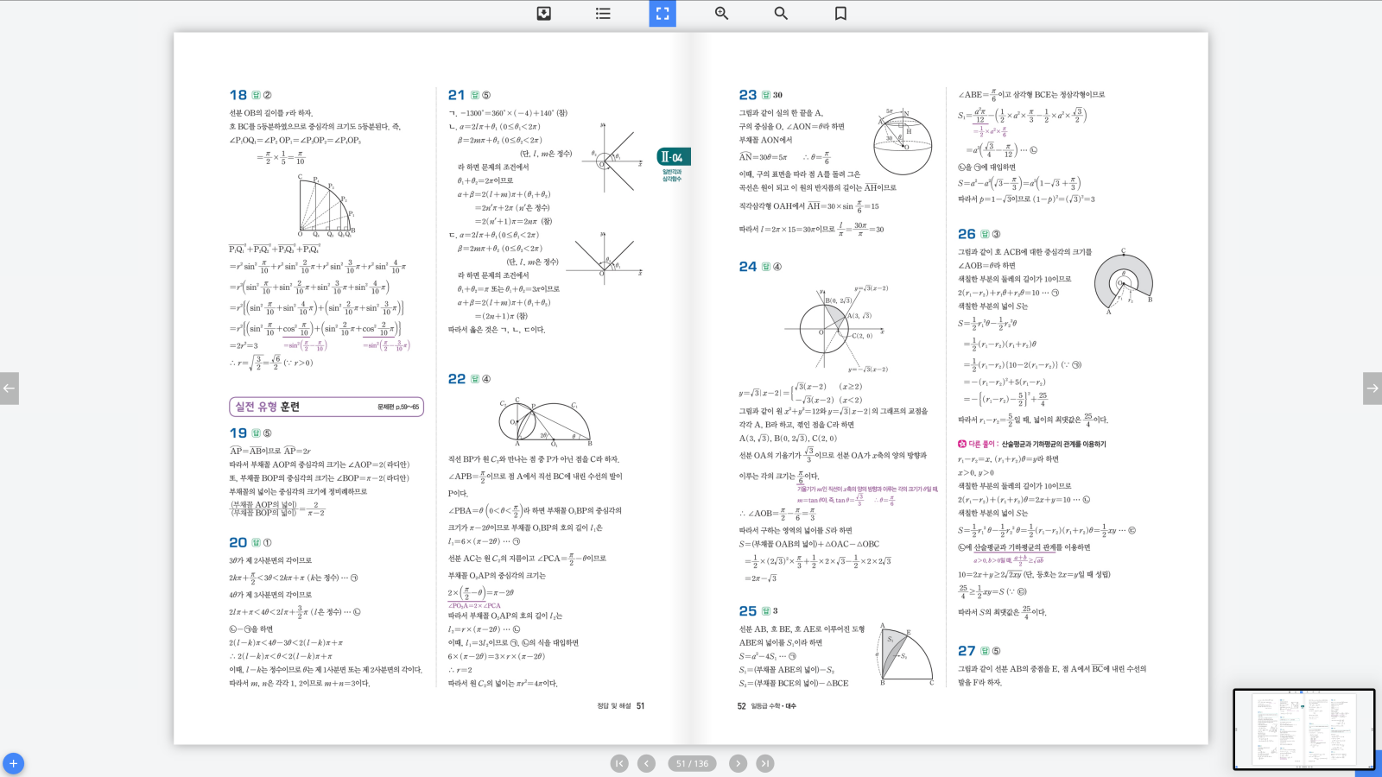Jump to the last page
The height and width of the screenshot is (777, 1382).
click(x=765, y=763)
